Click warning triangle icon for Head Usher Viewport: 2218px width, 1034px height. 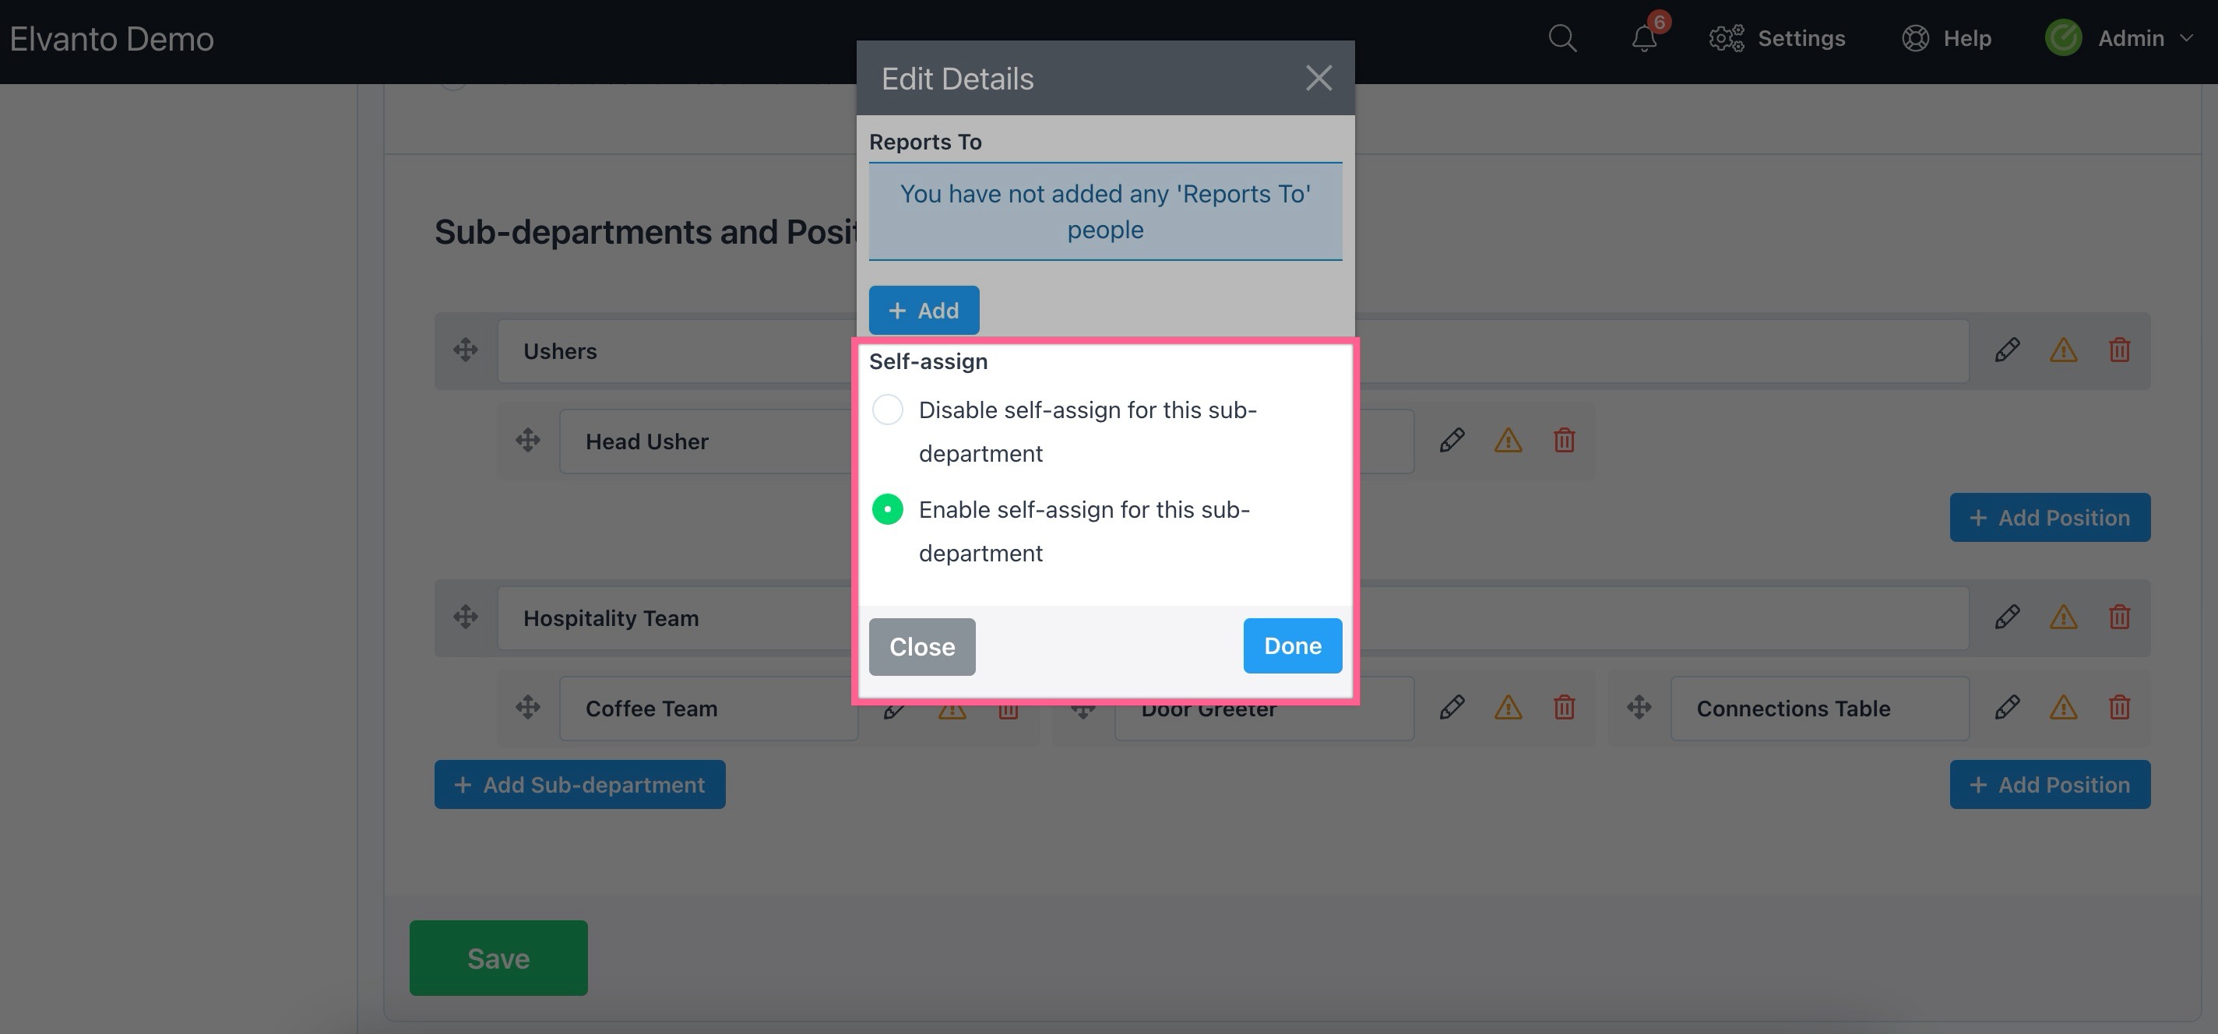tap(1508, 441)
